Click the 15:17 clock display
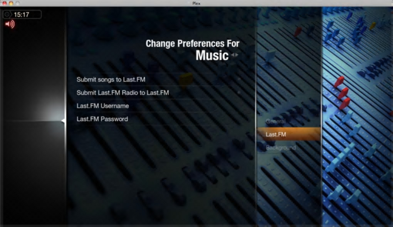The image size is (393, 227). pyautogui.click(x=22, y=15)
